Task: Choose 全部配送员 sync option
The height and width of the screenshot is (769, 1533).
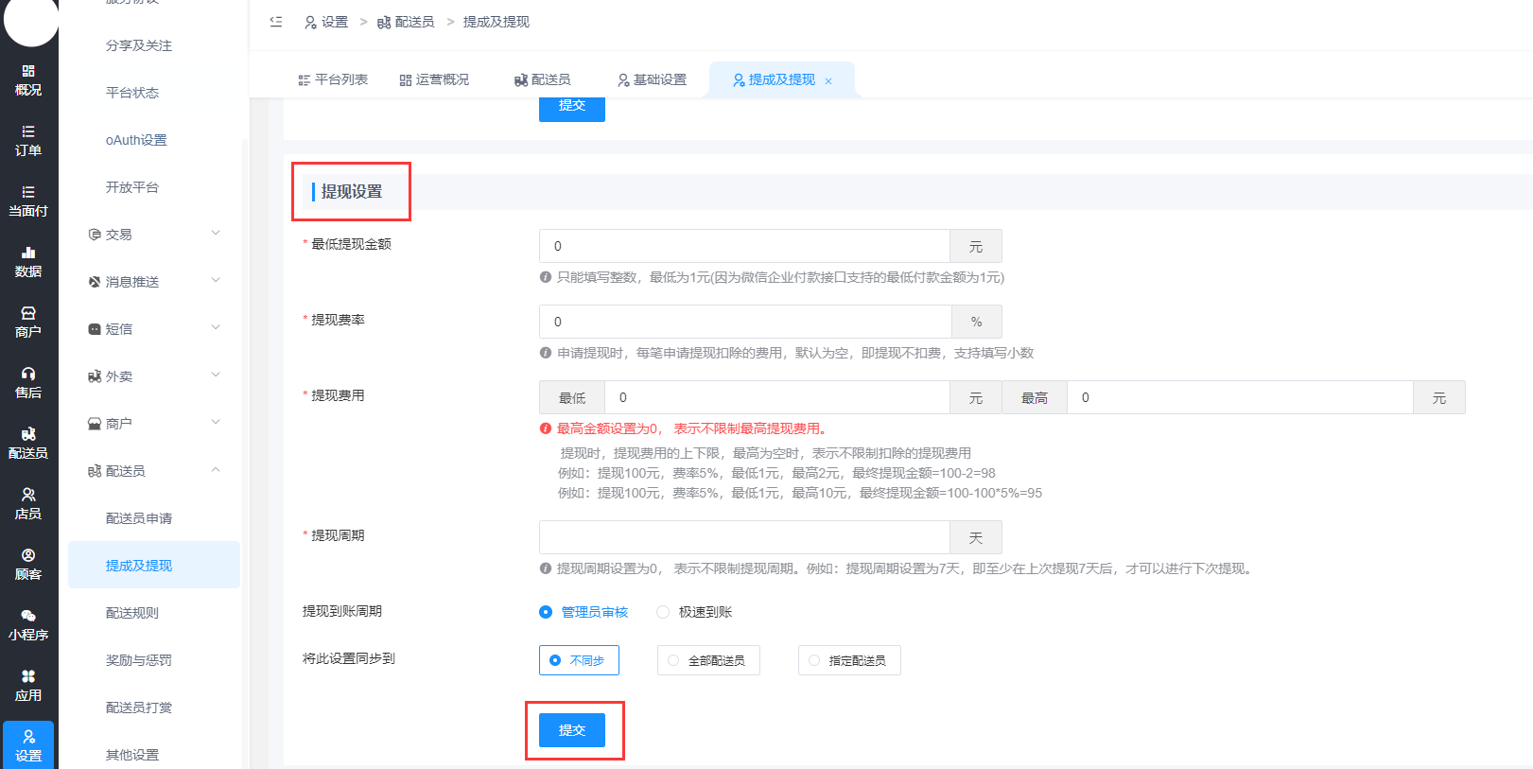Action: 708,660
